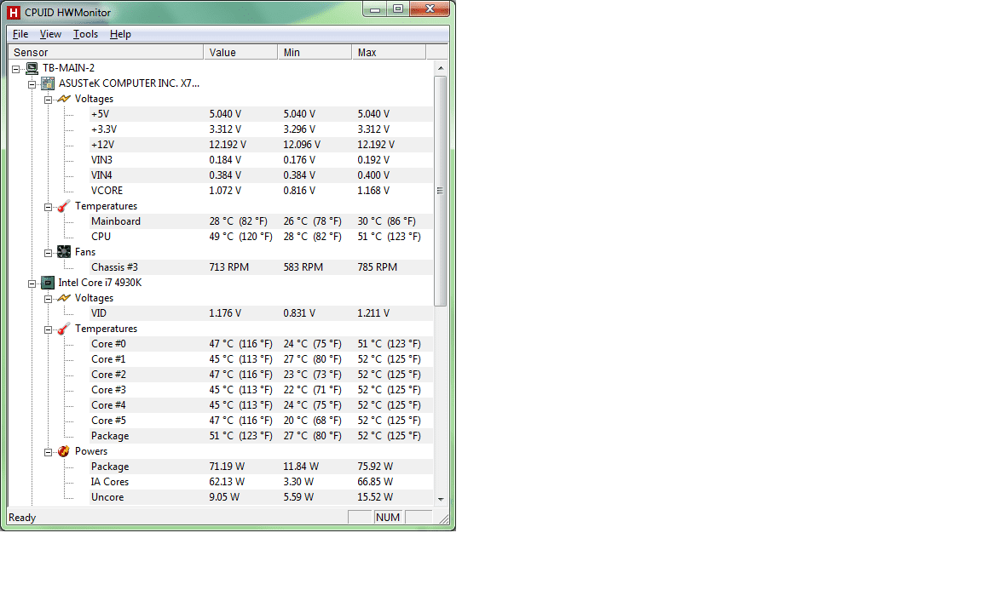The image size is (982, 613).
Task: Select the +12V voltage row
Action: (x=261, y=145)
